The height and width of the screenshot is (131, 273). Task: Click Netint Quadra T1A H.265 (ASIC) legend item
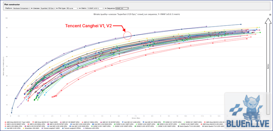(213, 126)
